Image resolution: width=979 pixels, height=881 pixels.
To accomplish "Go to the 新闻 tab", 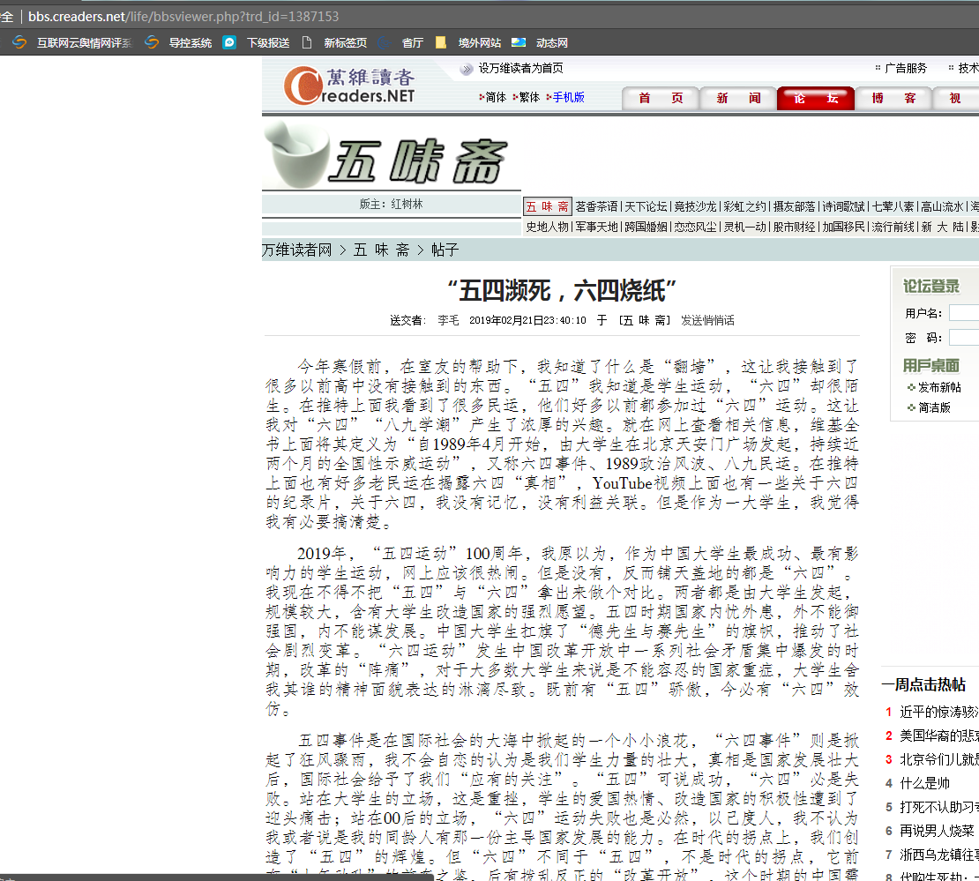I will (x=738, y=99).
